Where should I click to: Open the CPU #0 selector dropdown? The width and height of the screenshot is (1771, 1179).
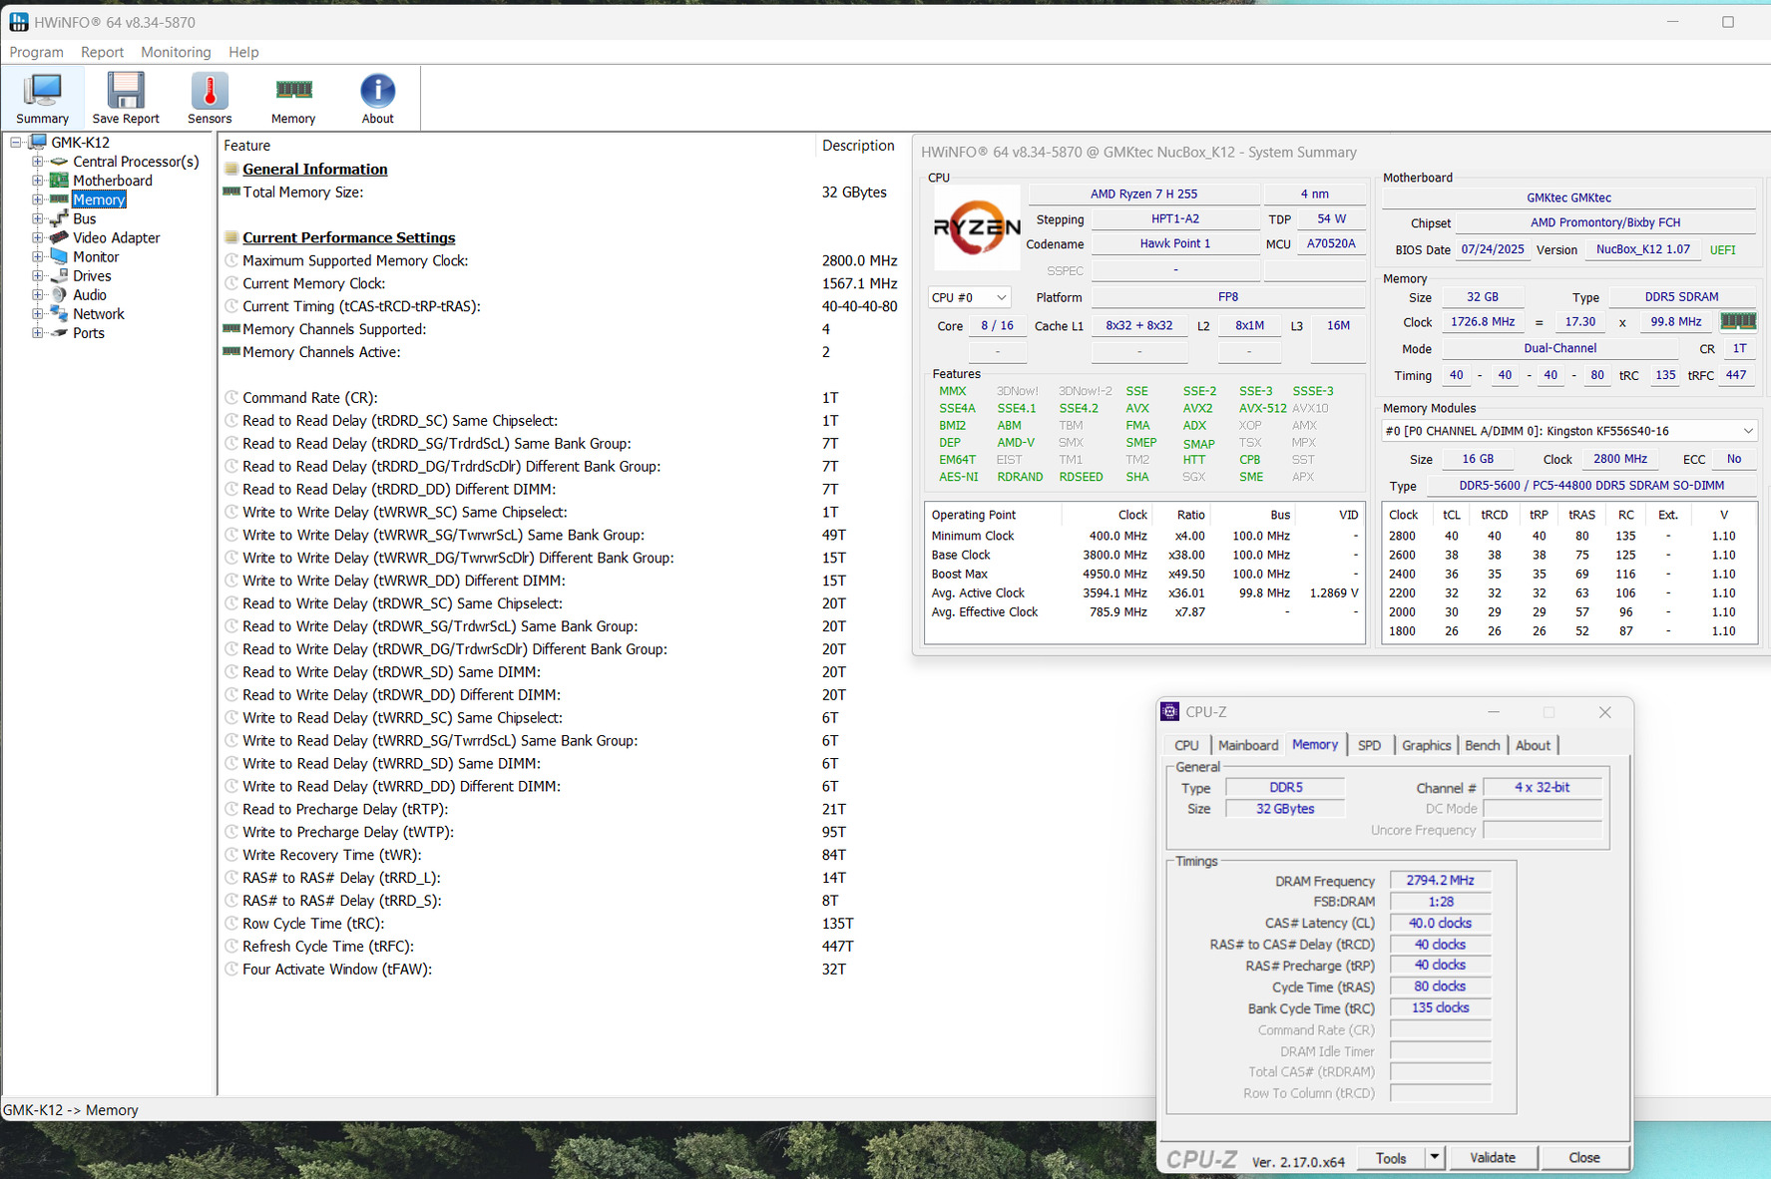(969, 297)
